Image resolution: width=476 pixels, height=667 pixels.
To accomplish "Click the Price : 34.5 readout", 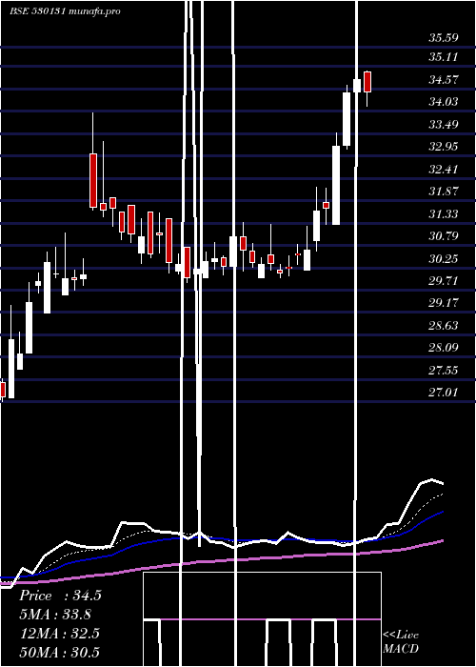I will [x=60, y=596].
